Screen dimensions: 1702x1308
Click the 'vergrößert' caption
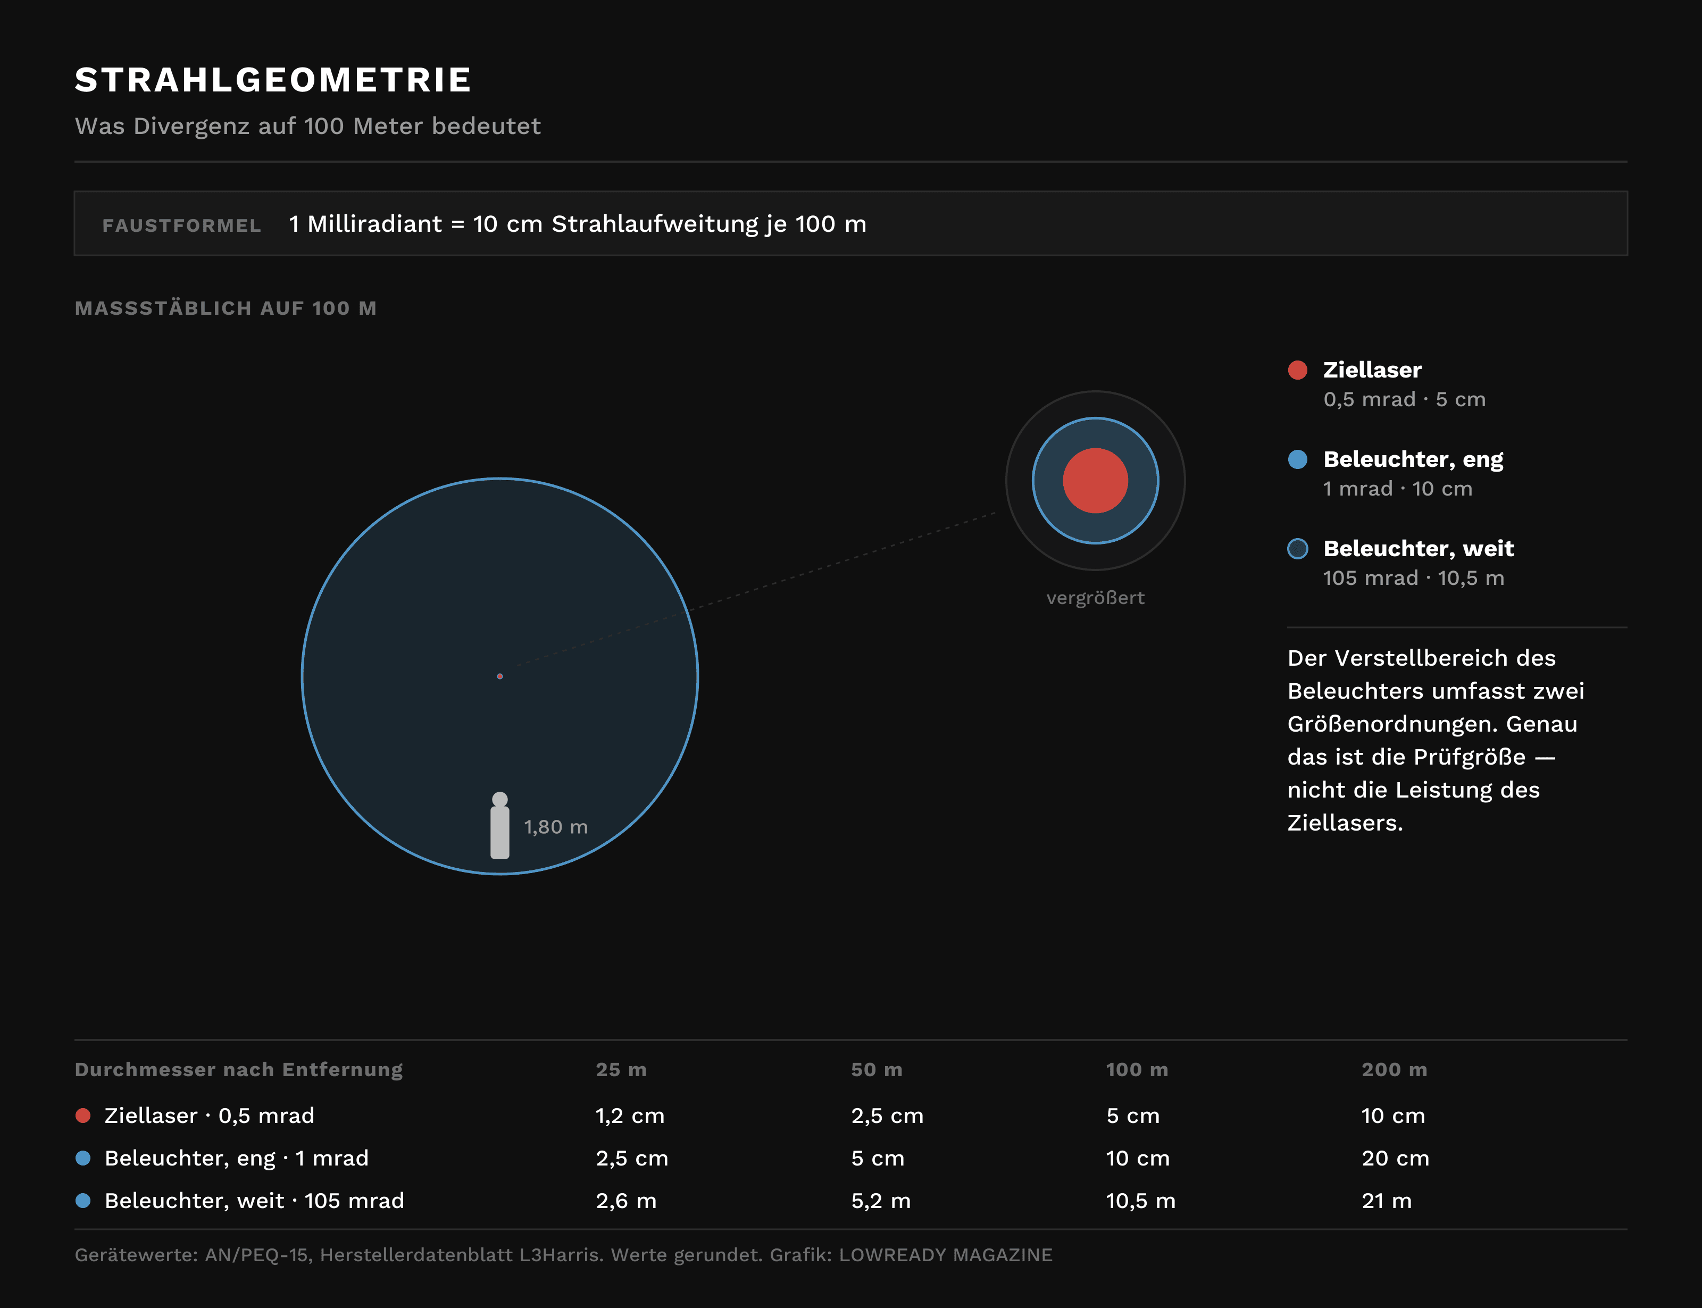[x=1095, y=598]
